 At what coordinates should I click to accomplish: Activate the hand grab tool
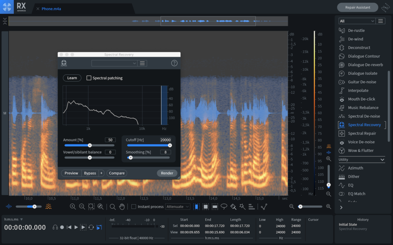pos(122,207)
